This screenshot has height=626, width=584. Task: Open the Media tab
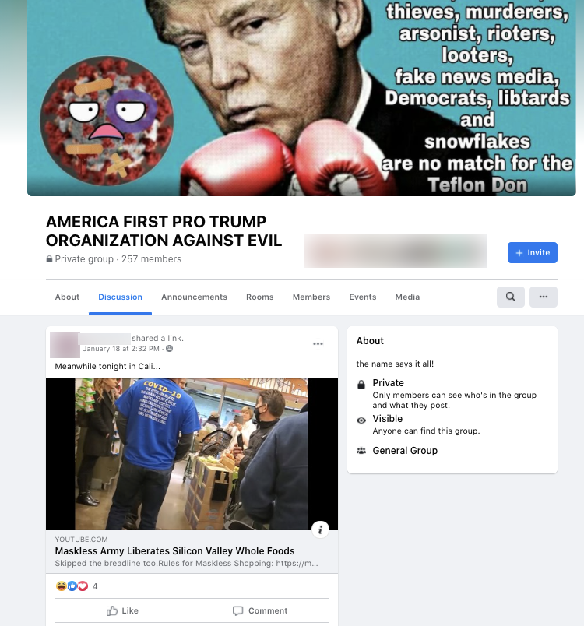pos(407,297)
